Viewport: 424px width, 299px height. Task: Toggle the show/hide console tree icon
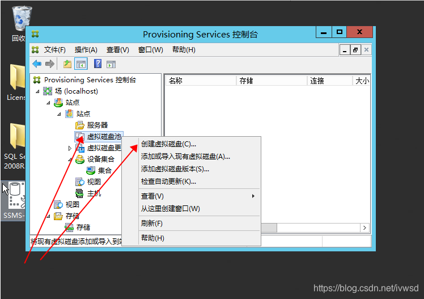tap(81, 64)
